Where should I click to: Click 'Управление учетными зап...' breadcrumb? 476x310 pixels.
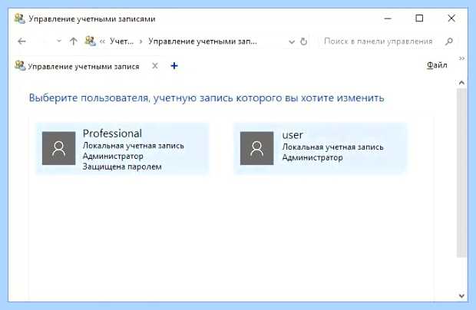203,41
